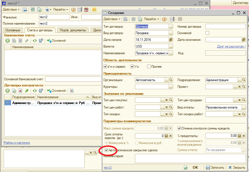
Task: Open the selection button for Валюта
Action: [171, 46]
